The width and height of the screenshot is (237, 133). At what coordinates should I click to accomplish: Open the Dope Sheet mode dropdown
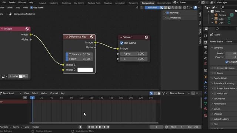point(11,93)
